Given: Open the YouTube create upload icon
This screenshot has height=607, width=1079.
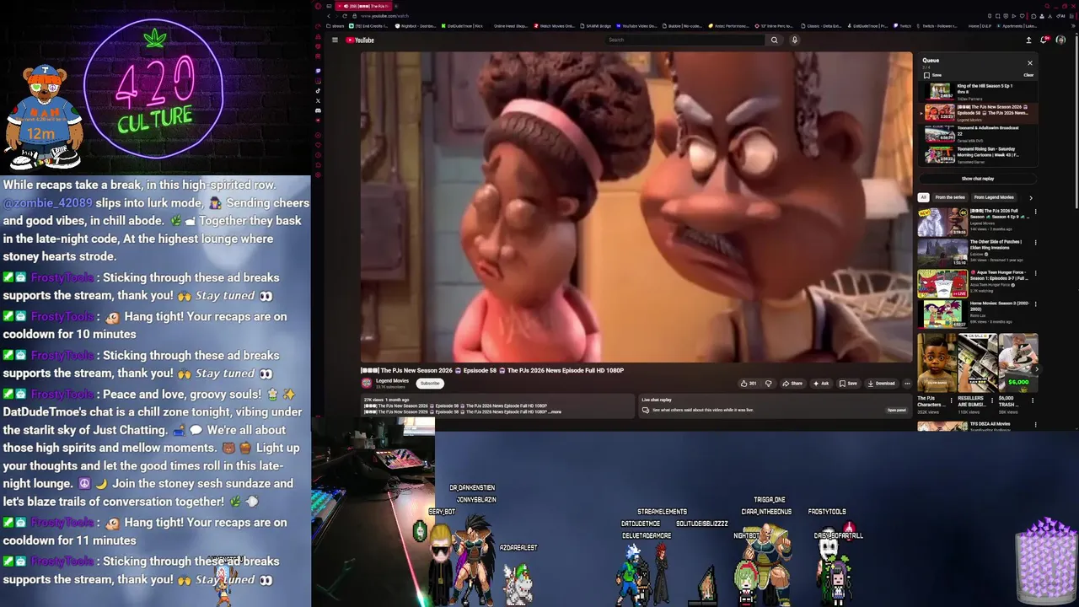Looking at the screenshot, I should click(1028, 40).
